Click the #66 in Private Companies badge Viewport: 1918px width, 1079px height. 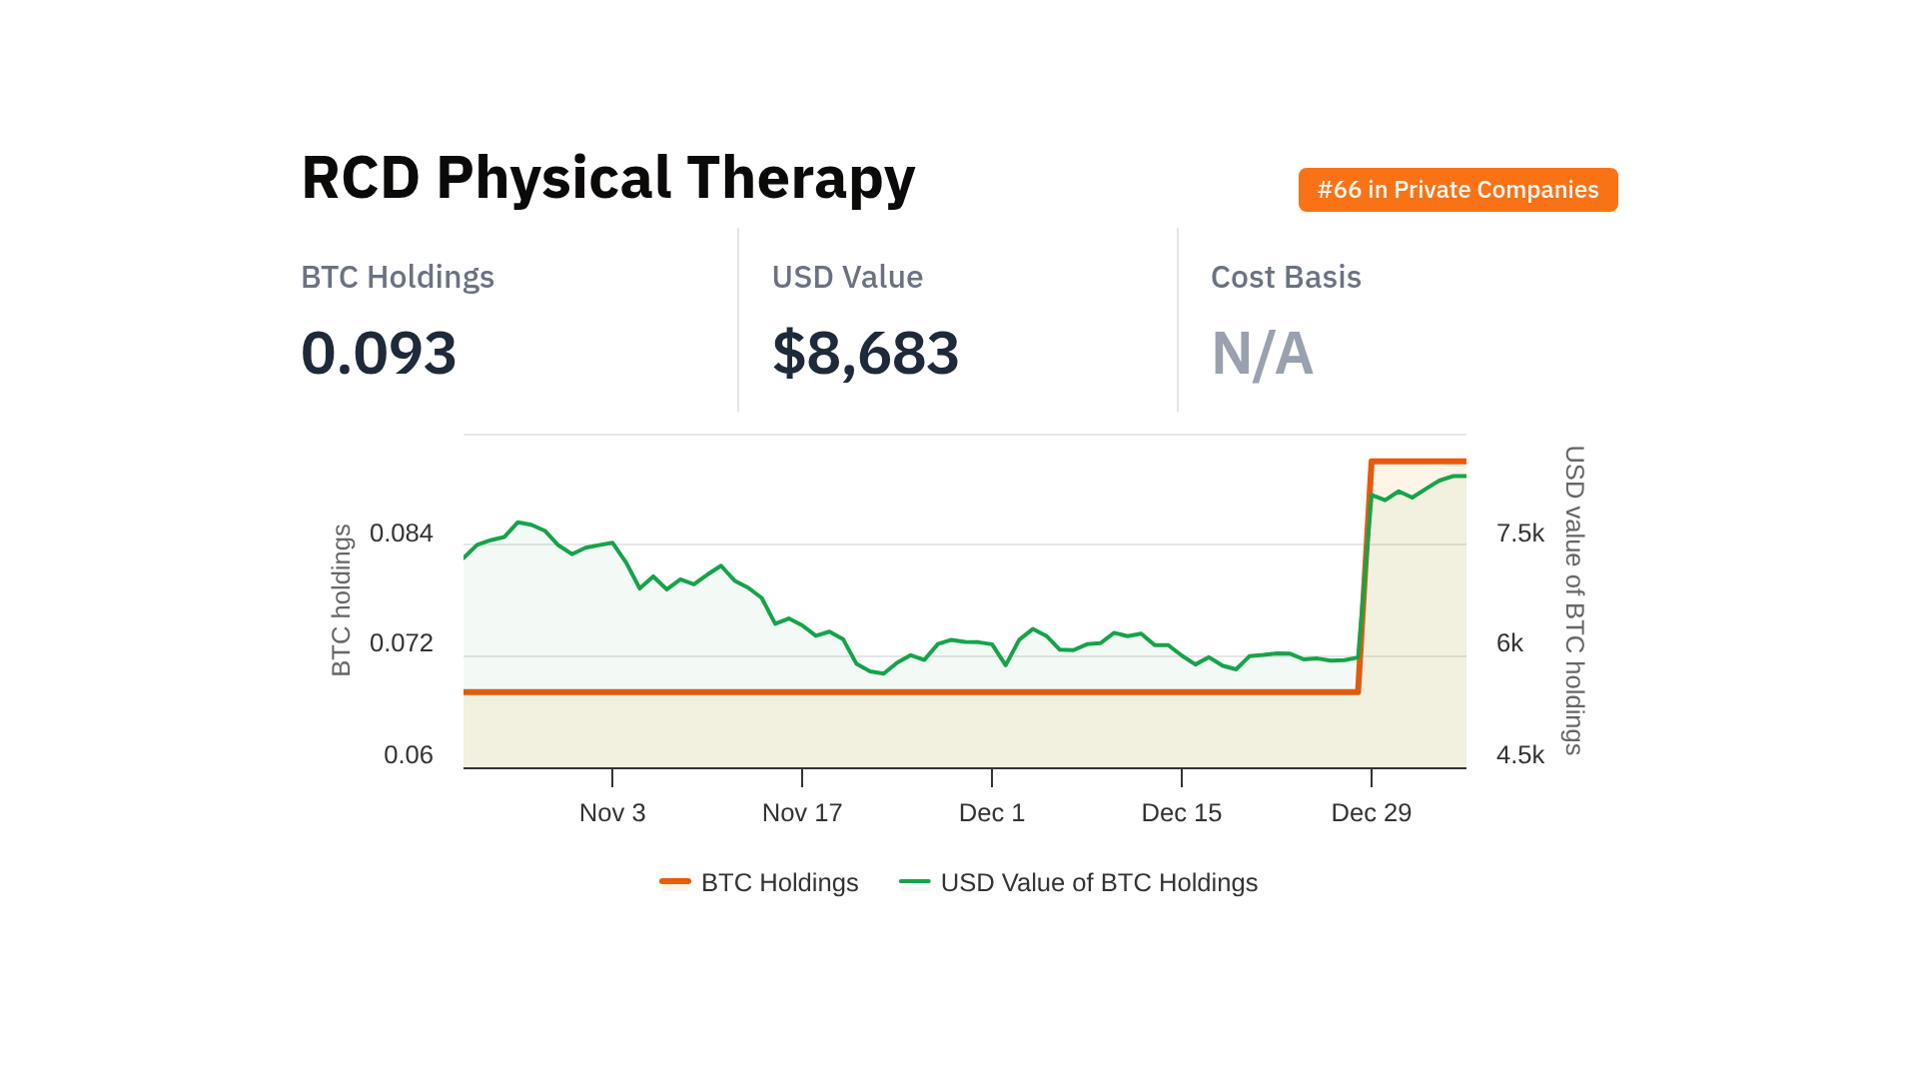[x=1457, y=190]
